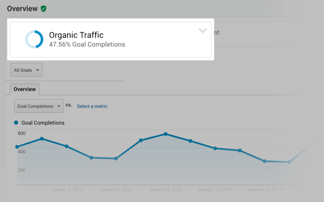
Task: Click the green verified badge beside Overview
Action: click(x=44, y=9)
